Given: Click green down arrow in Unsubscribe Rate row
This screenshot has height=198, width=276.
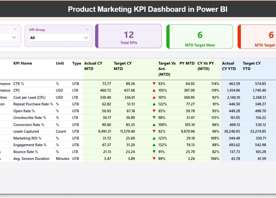Looking at the screenshot, I should [154, 118].
